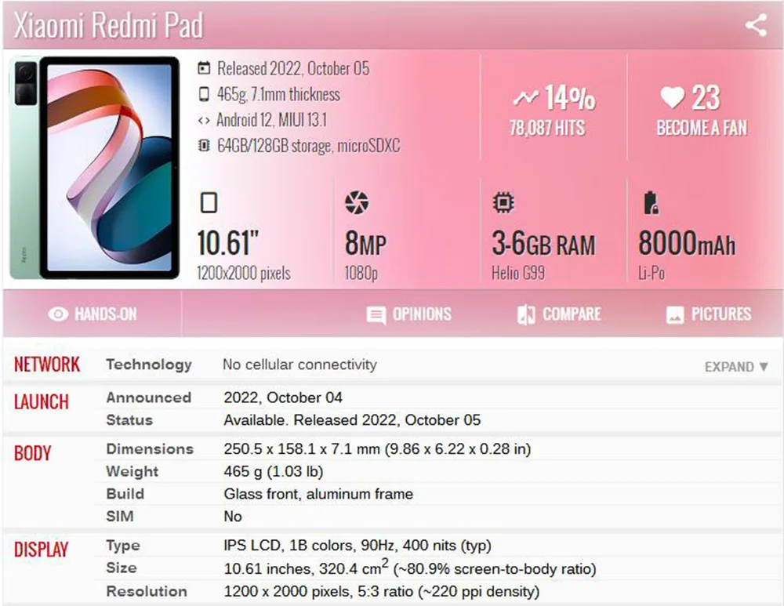
Task: Click the "250.5 x 158.1 x 7.1 mm" value
Action: (302, 449)
